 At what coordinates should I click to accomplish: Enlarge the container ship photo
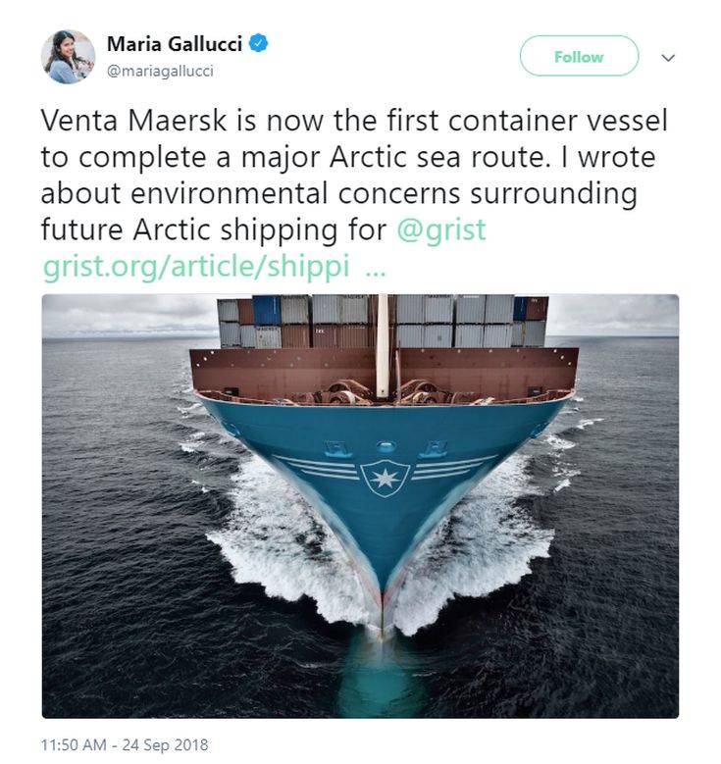(360, 506)
